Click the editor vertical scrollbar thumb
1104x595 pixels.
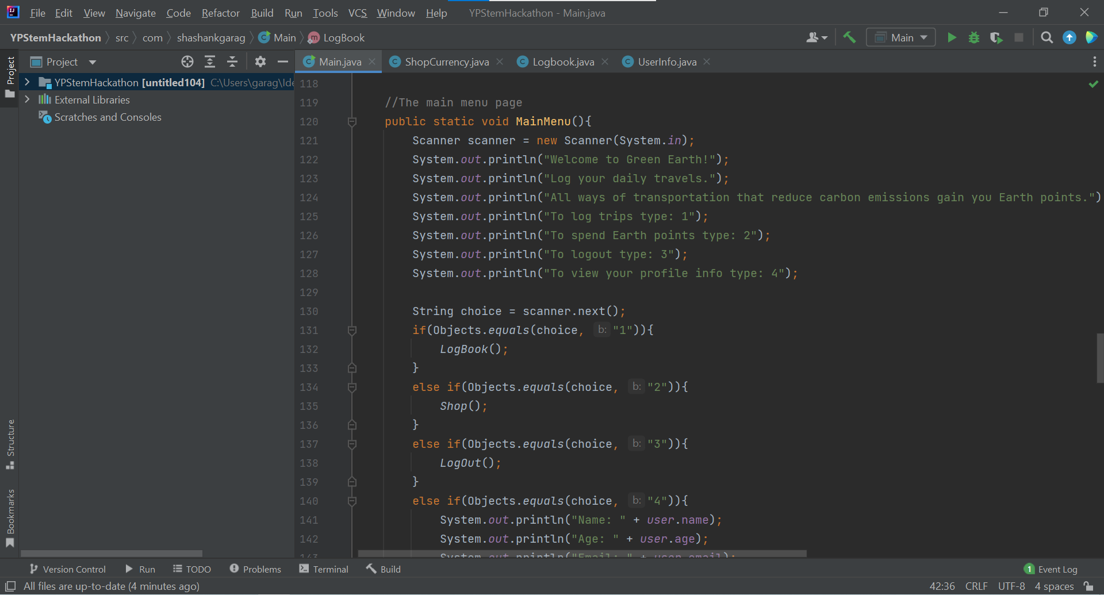tap(1099, 358)
